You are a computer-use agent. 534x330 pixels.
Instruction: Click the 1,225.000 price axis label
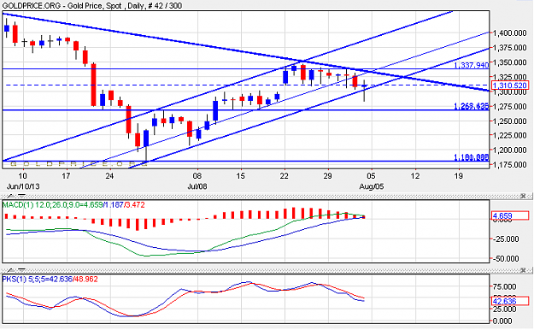point(509,135)
